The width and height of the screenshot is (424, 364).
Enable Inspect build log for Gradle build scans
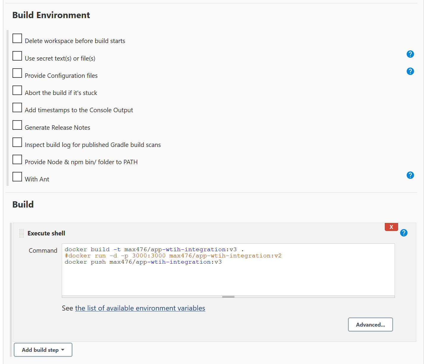(x=17, y=142)
